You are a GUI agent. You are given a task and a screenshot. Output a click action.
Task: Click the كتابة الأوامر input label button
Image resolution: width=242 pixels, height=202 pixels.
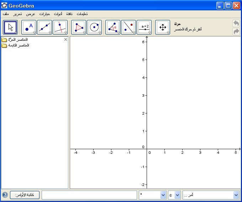coord(25,195)
